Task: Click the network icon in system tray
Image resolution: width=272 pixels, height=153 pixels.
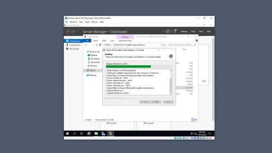Action: pos(192,133)
